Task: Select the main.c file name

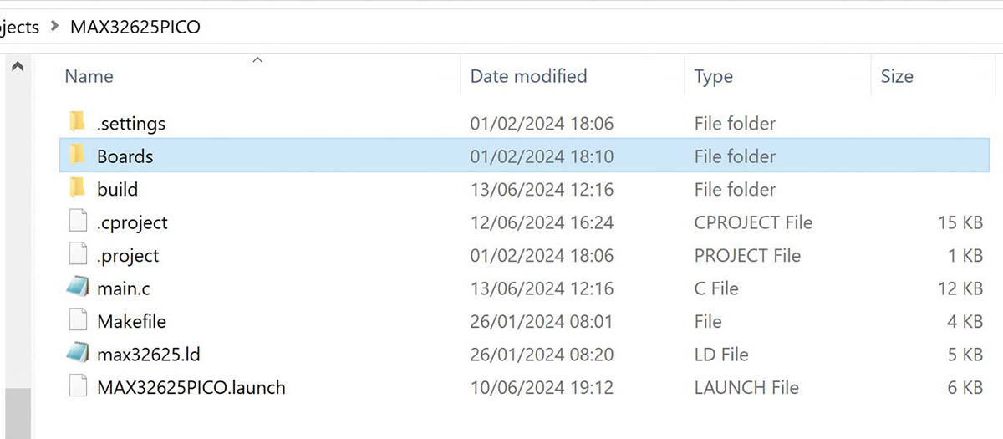Action: pos(124,288)
